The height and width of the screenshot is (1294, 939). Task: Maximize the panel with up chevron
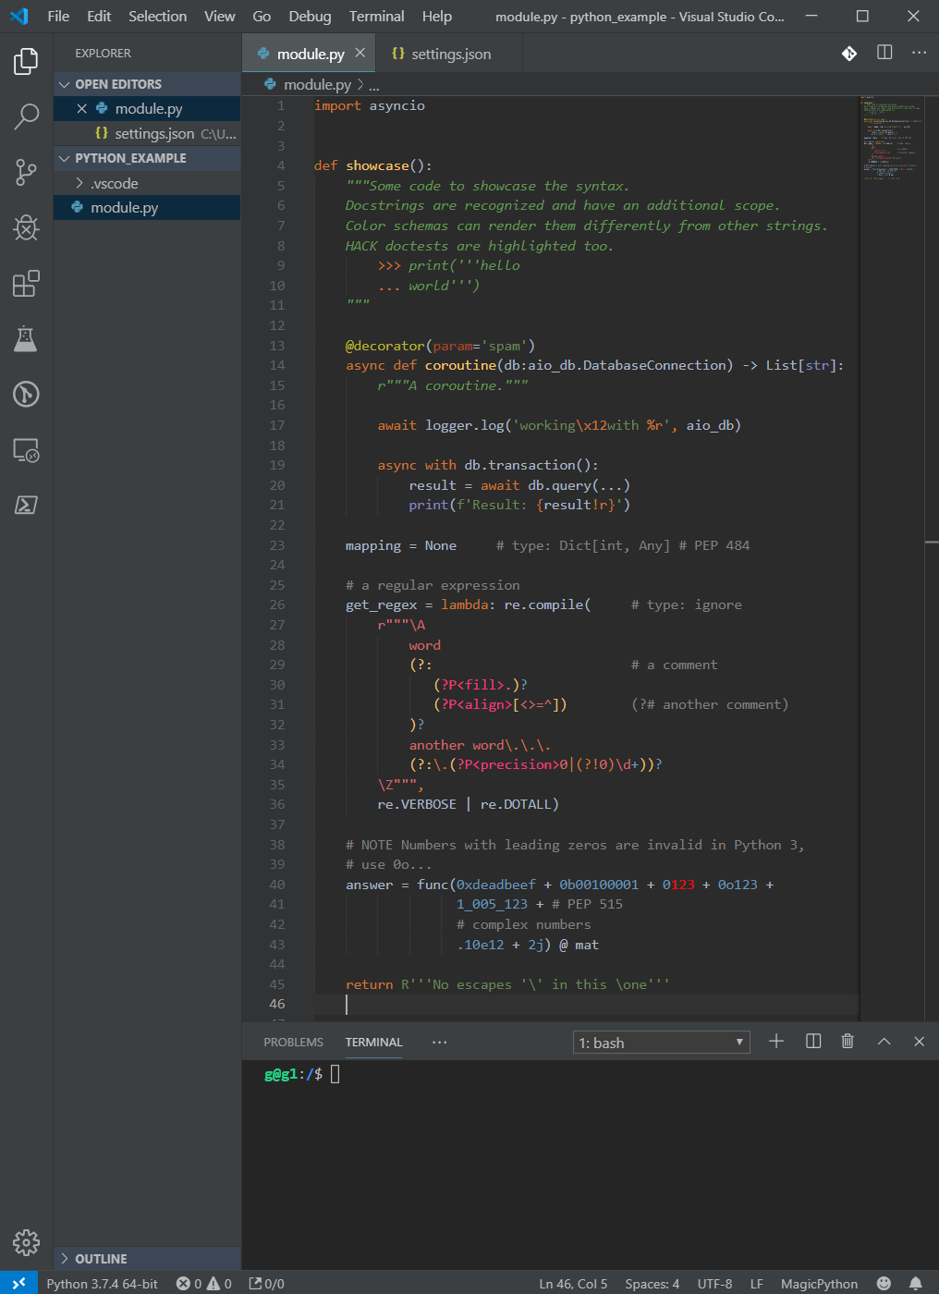coord(884,1042)
